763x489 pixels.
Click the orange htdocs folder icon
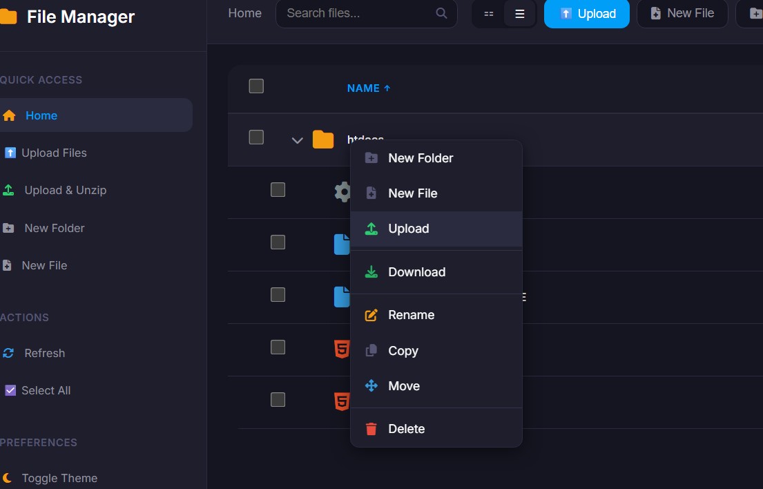pos(323,140)
